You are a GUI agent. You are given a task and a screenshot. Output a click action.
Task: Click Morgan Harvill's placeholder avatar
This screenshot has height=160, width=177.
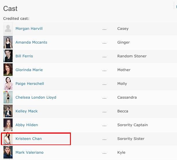coord(8,29)
